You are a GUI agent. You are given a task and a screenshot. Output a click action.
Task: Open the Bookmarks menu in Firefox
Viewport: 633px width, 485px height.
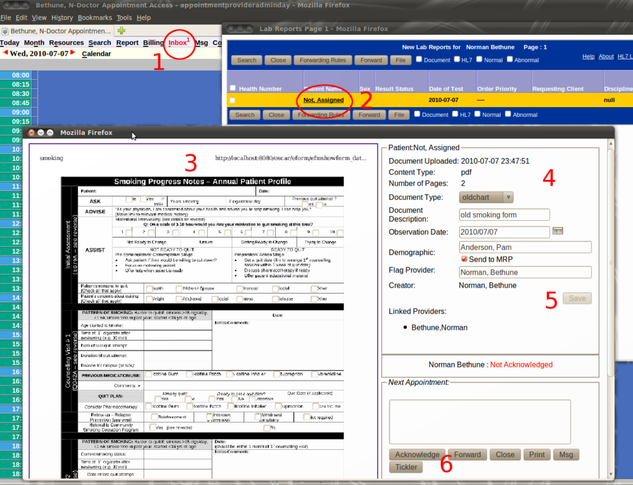95,18
